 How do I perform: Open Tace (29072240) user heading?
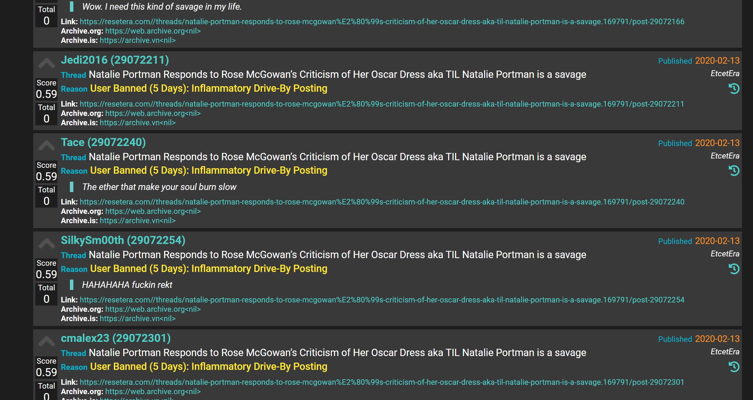[103, 142]
